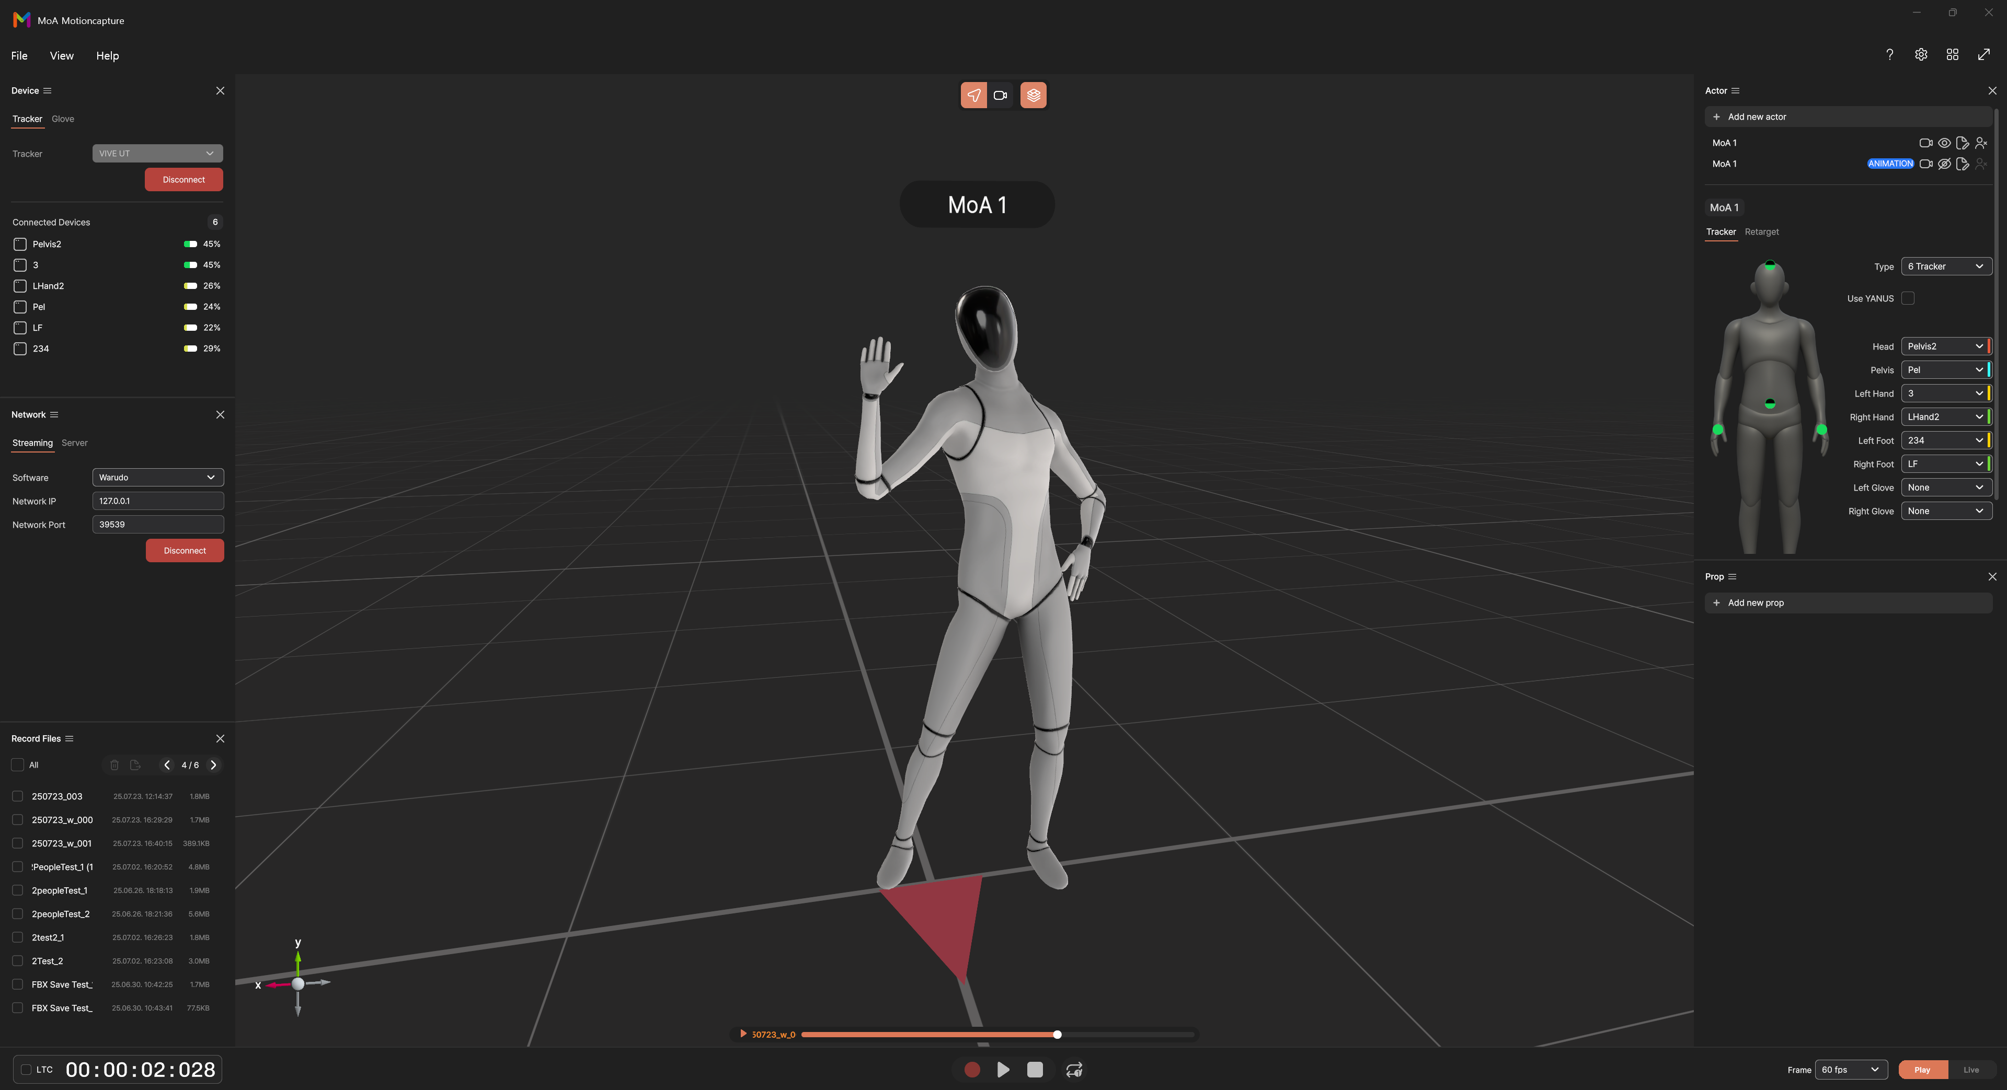Switch to the Retarget tab in Actor panel
Image resolution: width=2007 pixels, height=1090 pixels.
tap(1762, 232)
